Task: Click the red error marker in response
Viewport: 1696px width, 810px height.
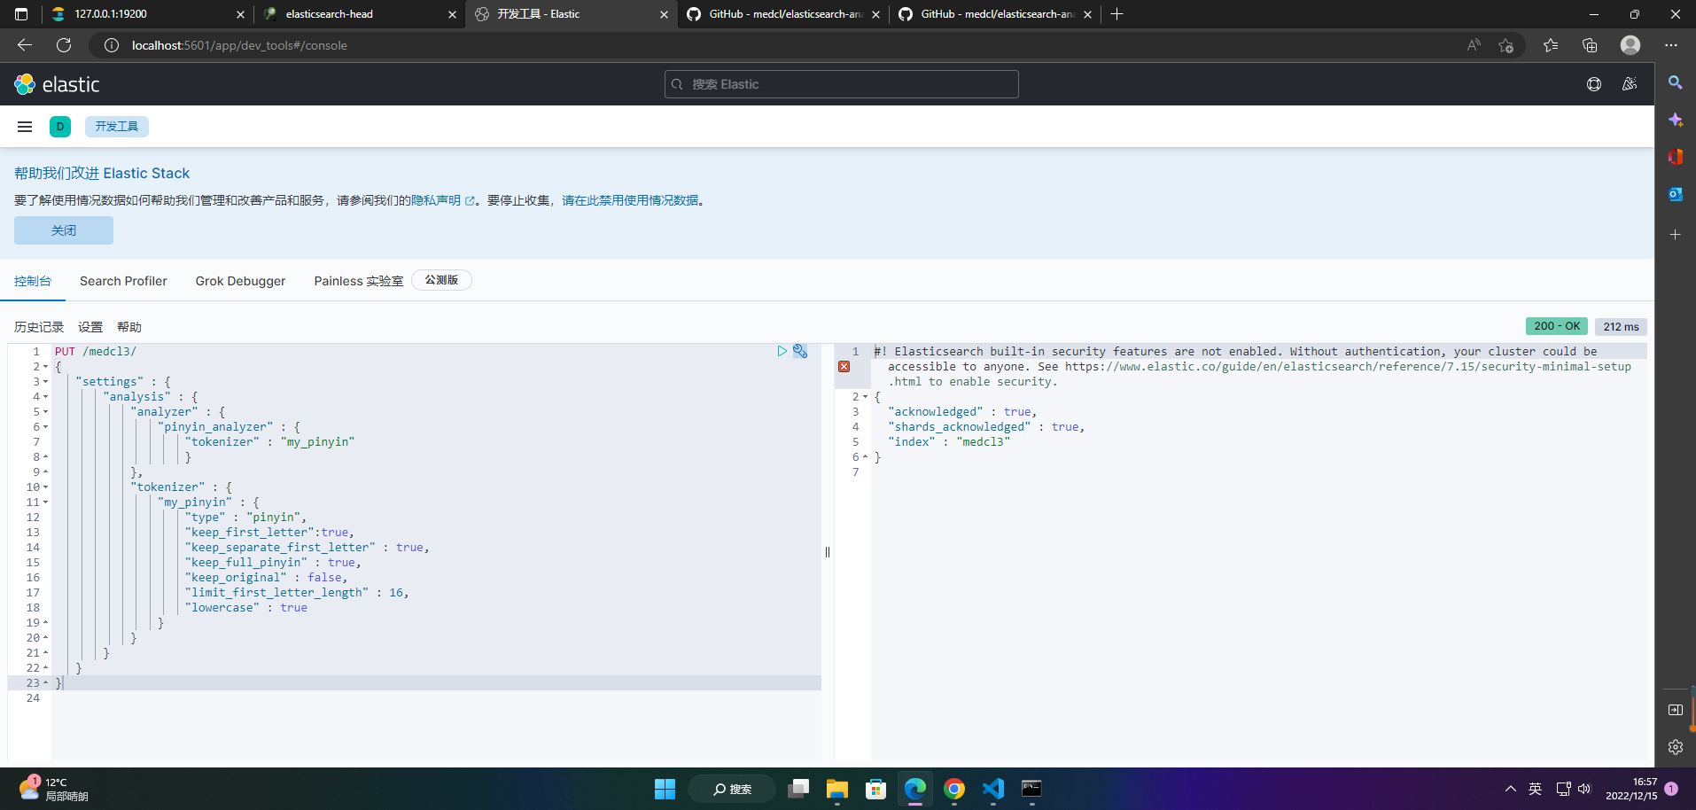Action: 844,367
